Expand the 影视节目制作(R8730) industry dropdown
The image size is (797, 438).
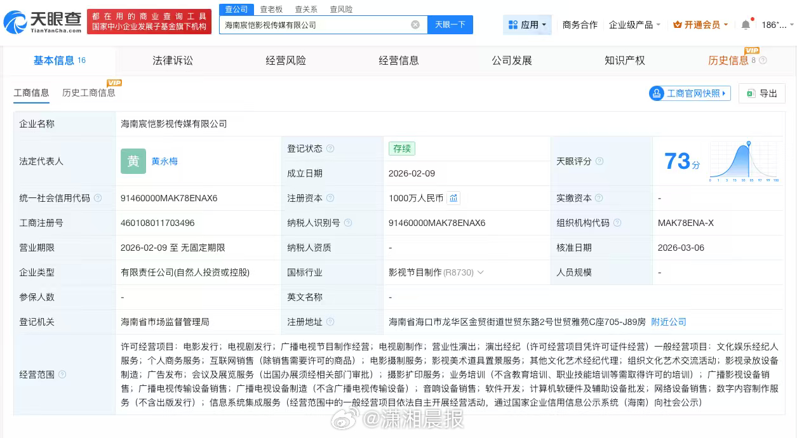click(x=481, y=272)
